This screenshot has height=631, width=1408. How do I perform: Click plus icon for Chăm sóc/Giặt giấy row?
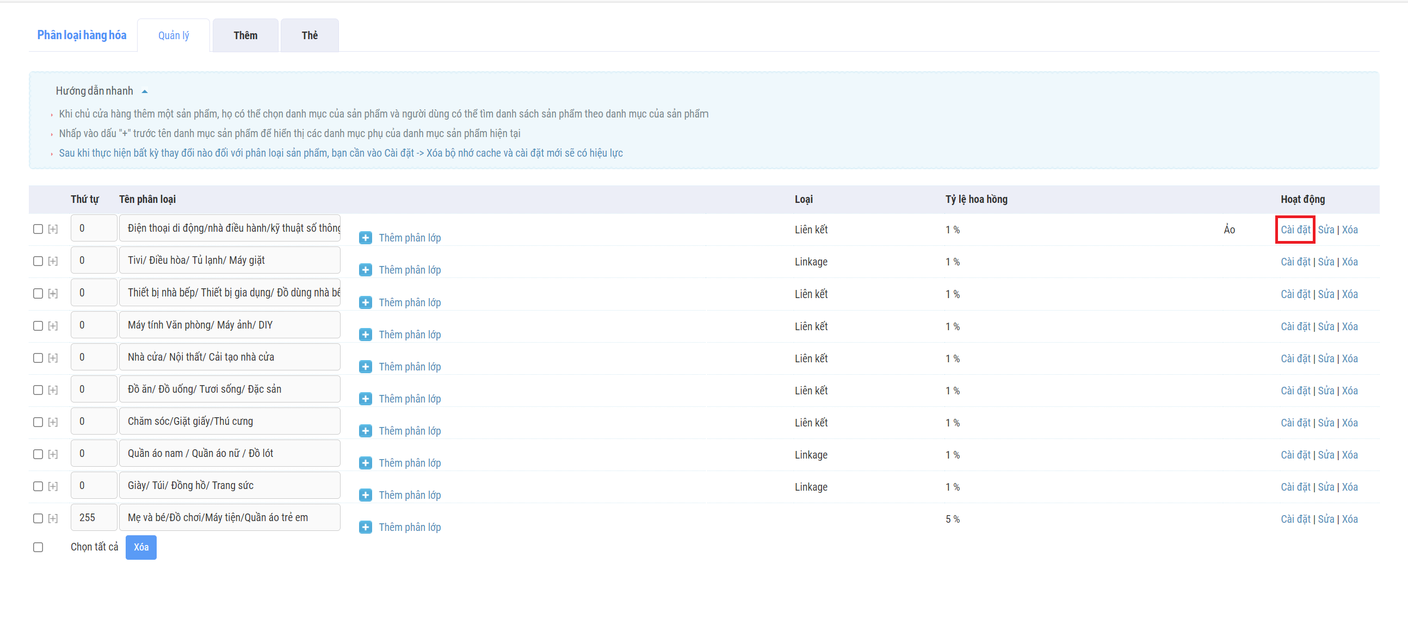point(365,431)
